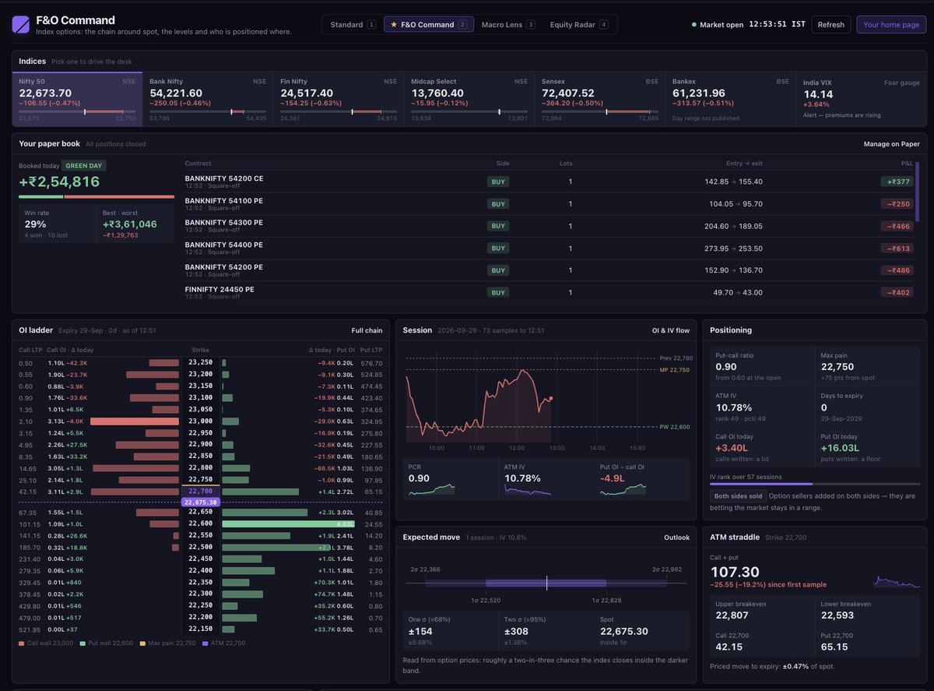Click the Refresh button
Image resolution: width=934 pixels, height=691 pixels.
830,25
